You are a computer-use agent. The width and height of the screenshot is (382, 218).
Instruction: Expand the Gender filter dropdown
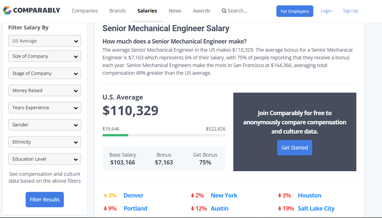coord(45,125)
